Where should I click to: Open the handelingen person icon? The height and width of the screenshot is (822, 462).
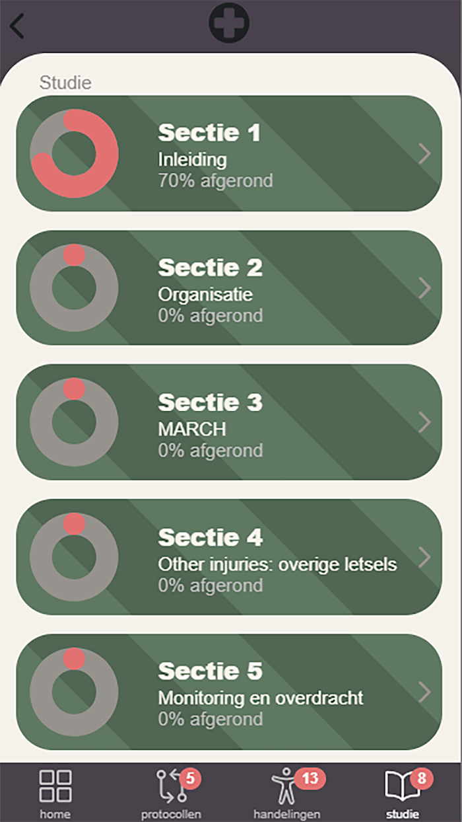(x=284, y=786)
